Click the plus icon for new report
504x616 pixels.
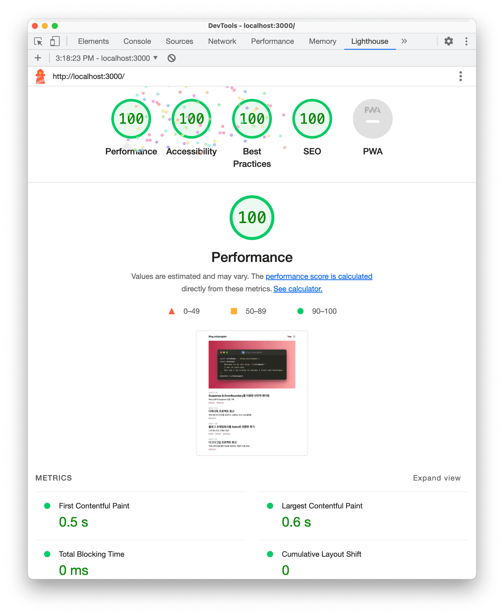coord(38,58)
